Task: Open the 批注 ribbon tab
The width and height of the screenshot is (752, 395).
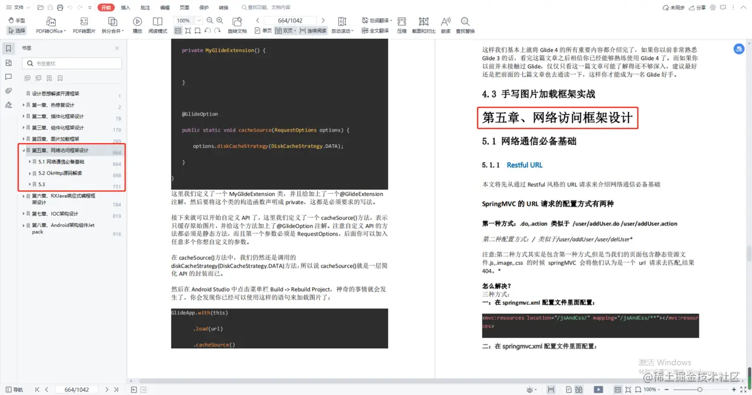Action: [x=145, y=7]
